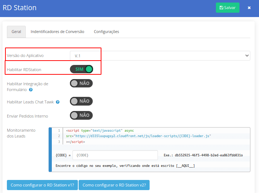Focus the {CODE} input field
259x193 pixels.
pyautogui.click(x=115, y=155)
